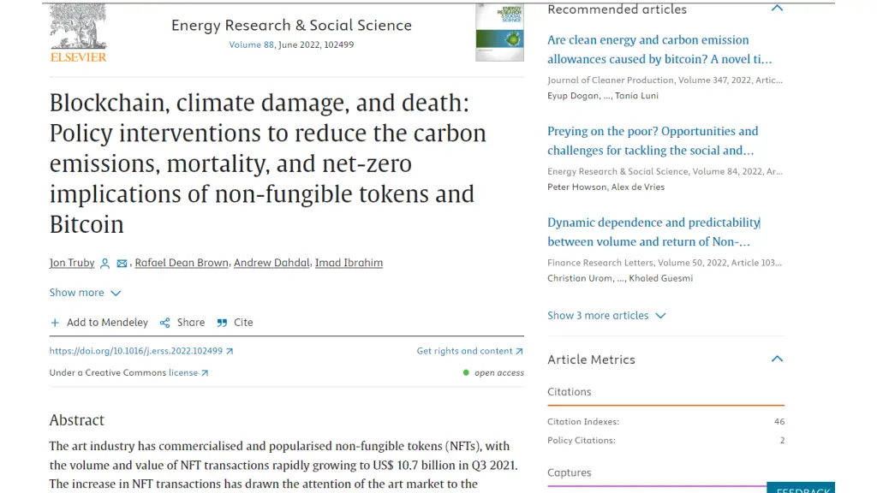The height and width of the screenshot is (493, 877).
Task: Click the Share icon
Action: click(x=165, y=323)
